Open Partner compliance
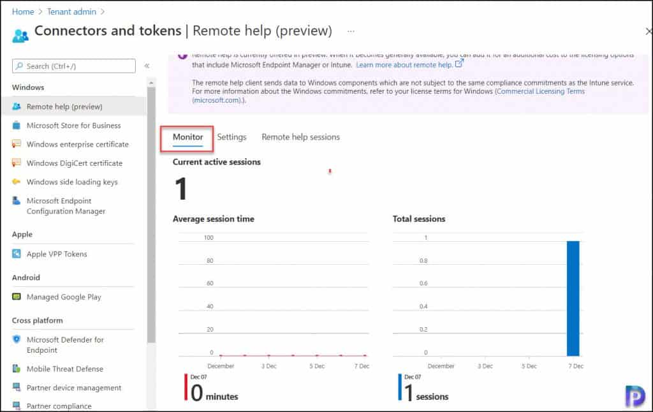This screenshot has height=412, width=653. coord(59,406)
